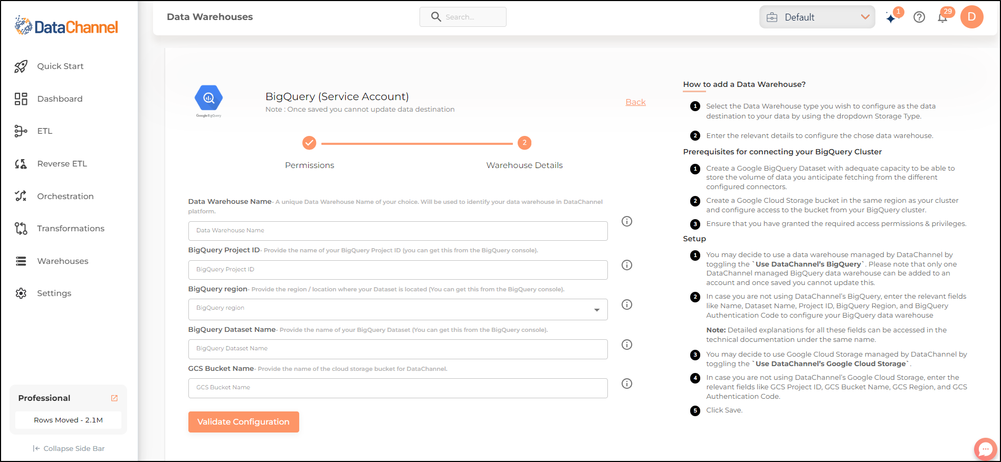Click info icon for BigQuery region
Viewport: 1001px width, 462px height.
627,304
